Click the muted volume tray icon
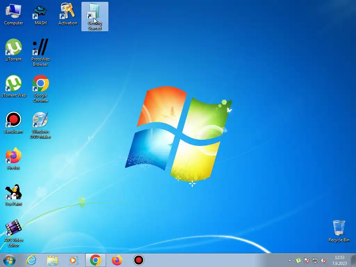The height and width of the screenshot is (267, 356). tap(323, 260)
